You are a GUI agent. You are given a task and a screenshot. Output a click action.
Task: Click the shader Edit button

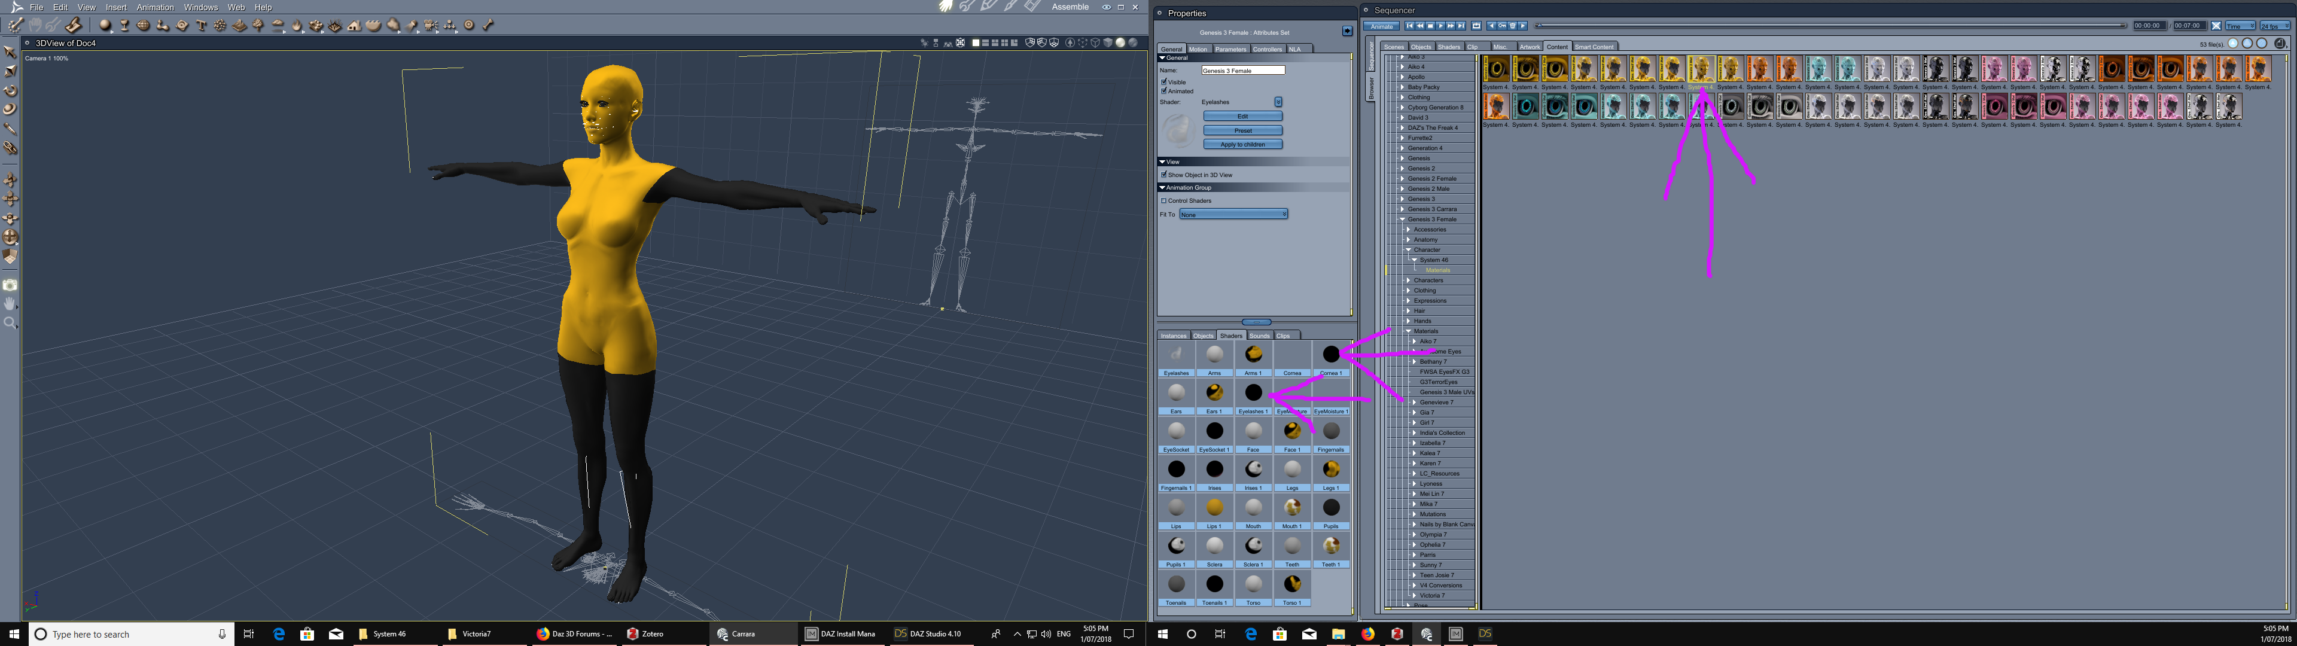pos(1242,116)
